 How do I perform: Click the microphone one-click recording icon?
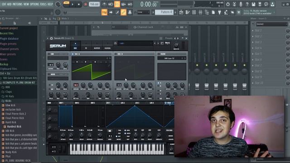pyautogui.click(x=241, y=4)
